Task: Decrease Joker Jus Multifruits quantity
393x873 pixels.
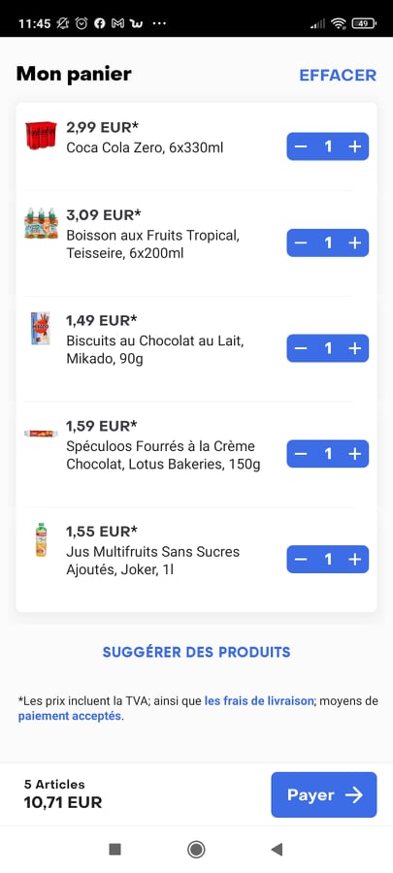Action: point(301,559)
